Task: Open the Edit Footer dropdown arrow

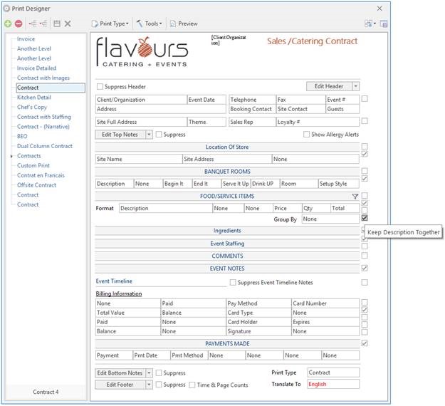Action: pyautogui.click(x=149, y=385)
